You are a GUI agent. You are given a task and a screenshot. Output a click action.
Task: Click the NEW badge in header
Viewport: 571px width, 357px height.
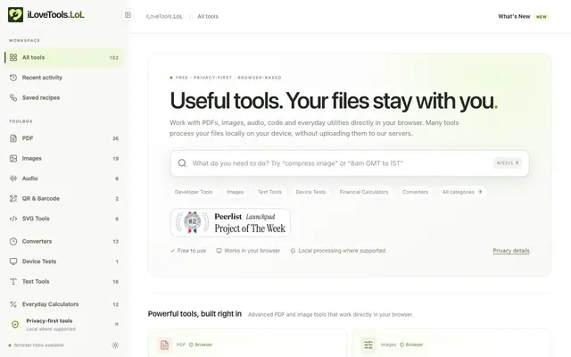(x=542, y=17)
